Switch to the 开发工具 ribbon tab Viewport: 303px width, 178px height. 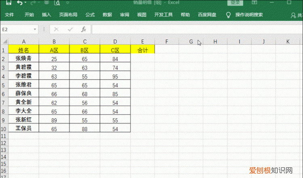tap(163, 15)
